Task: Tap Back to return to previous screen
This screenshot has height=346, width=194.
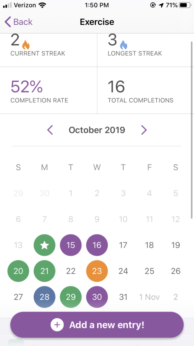Action: click(x=19, y=22)
